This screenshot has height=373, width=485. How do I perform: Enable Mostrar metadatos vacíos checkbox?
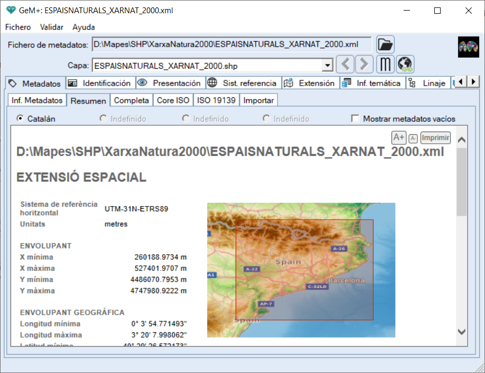(356, 119)
